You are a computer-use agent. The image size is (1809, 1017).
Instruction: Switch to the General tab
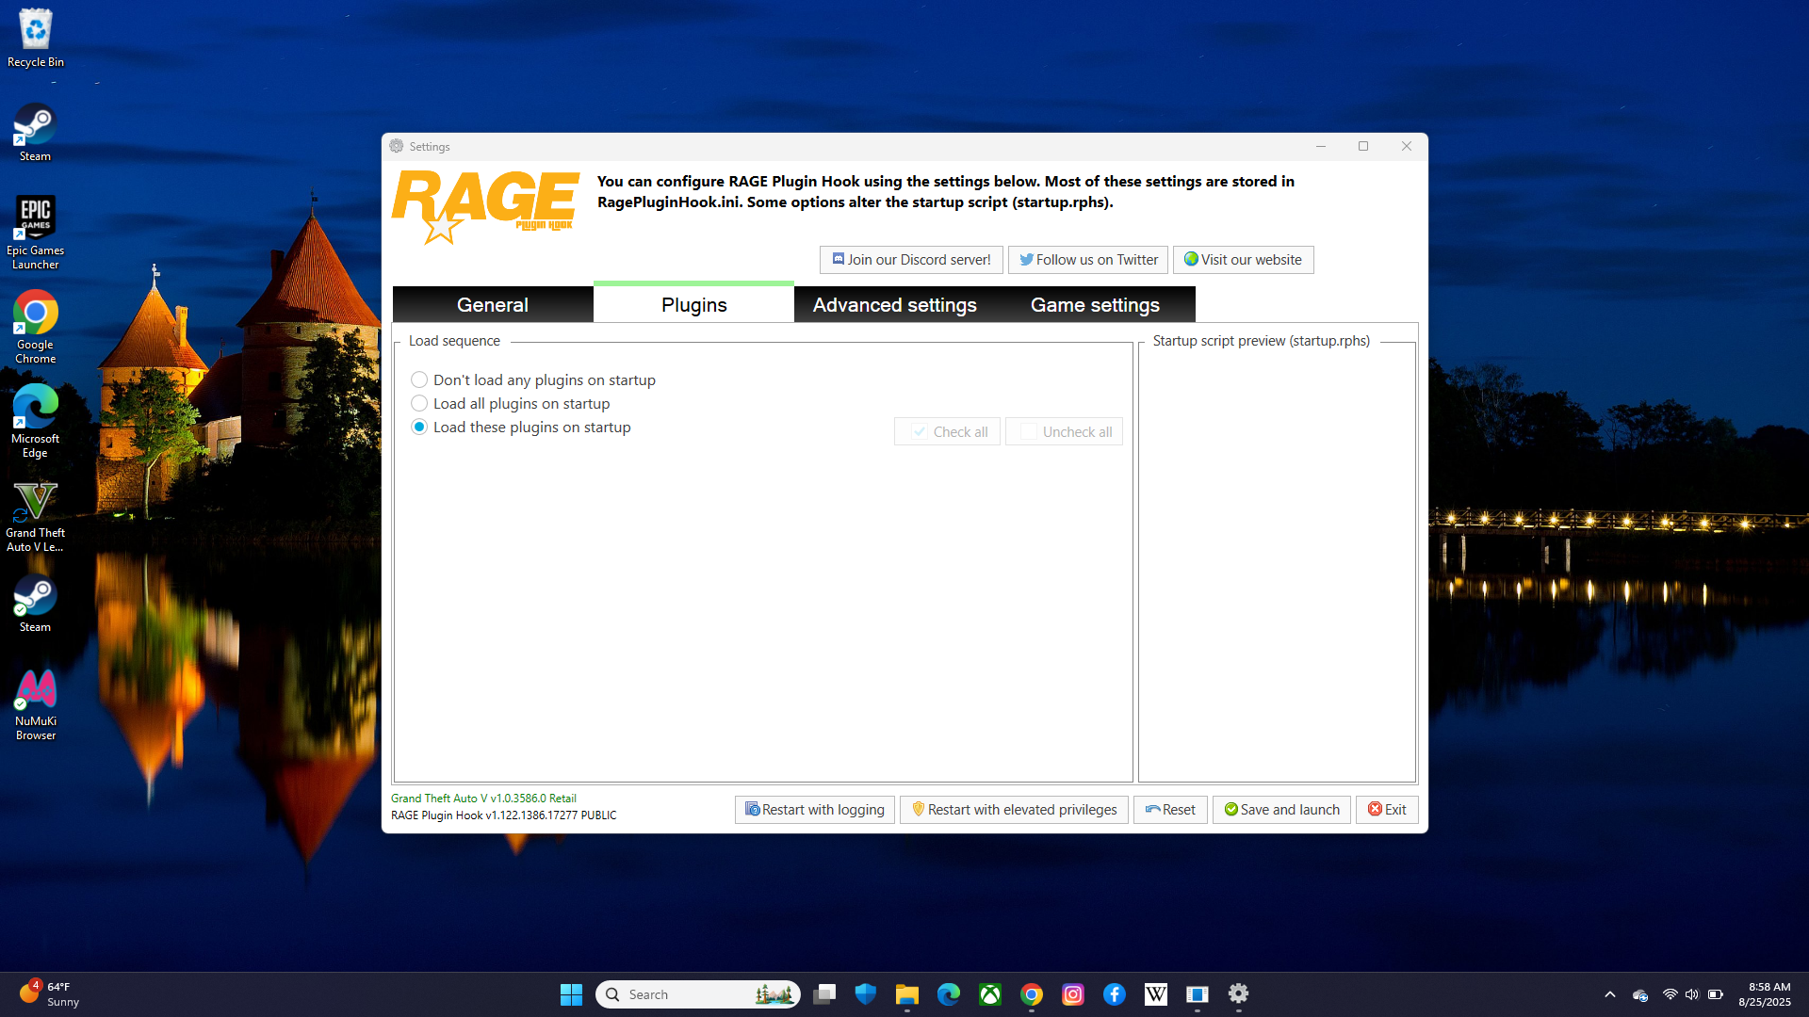[492, 305]
